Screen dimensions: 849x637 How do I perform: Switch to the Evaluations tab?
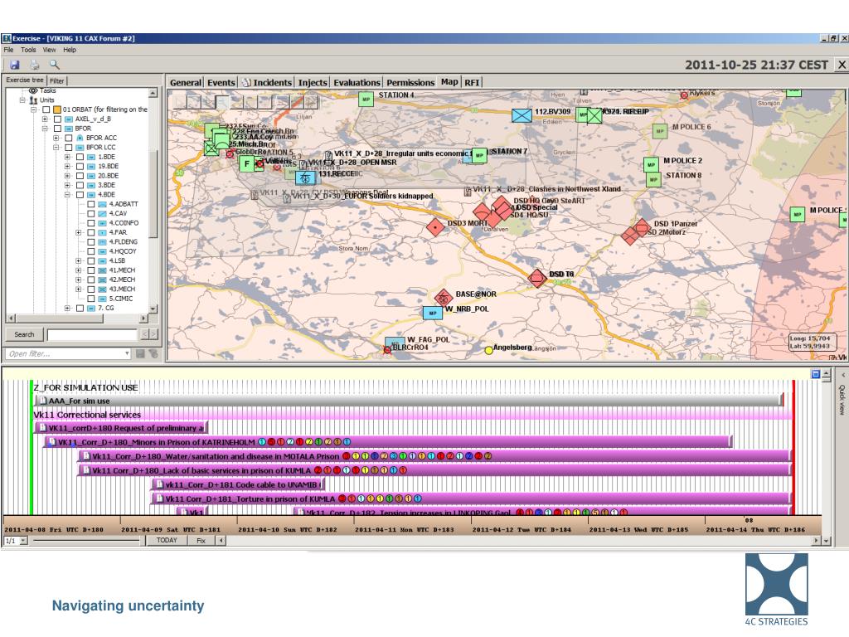[357, 82]
